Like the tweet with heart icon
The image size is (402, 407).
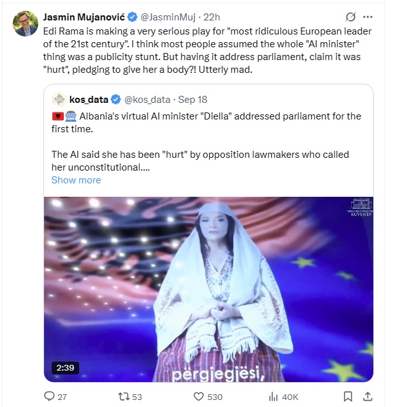tap(199, 397)
